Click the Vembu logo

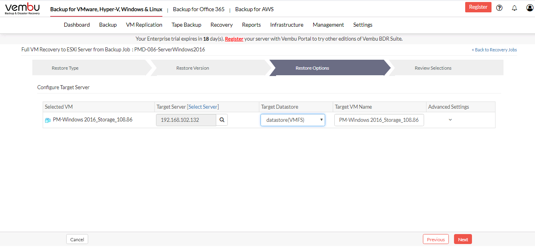(22, 9)
